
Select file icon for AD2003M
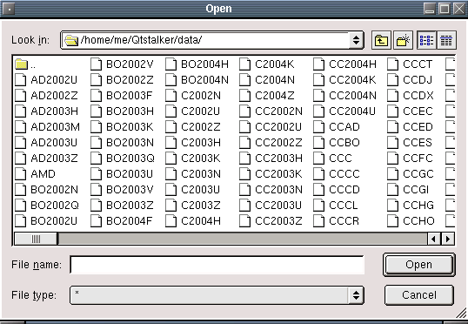[21, 127]
